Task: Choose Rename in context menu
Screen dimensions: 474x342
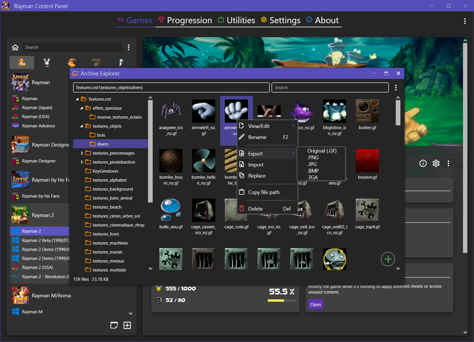Action: [x=267, y=137]
